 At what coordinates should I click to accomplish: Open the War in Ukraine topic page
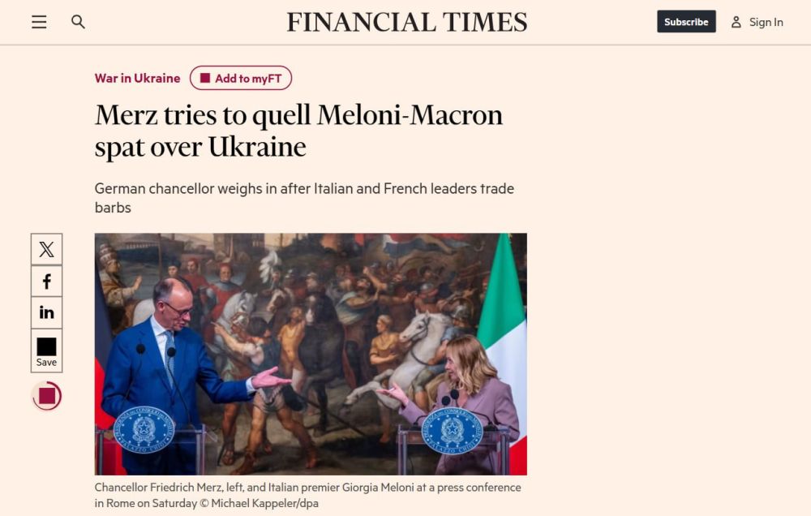138,78
